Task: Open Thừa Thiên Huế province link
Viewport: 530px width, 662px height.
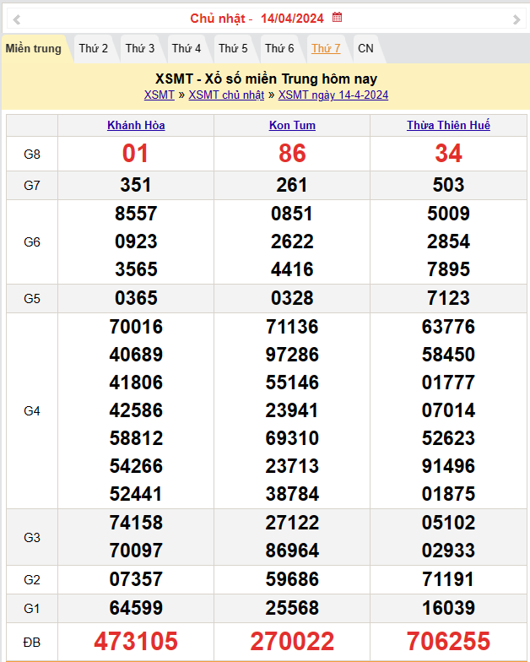Action: tap(448, 126)
